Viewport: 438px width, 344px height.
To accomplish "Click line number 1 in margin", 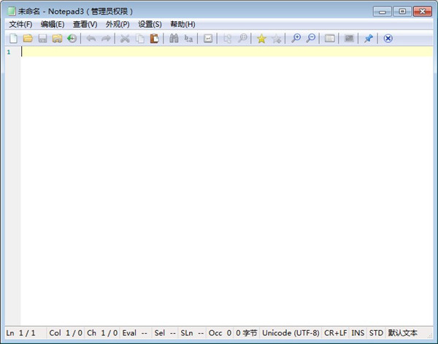I will (9, 52).
